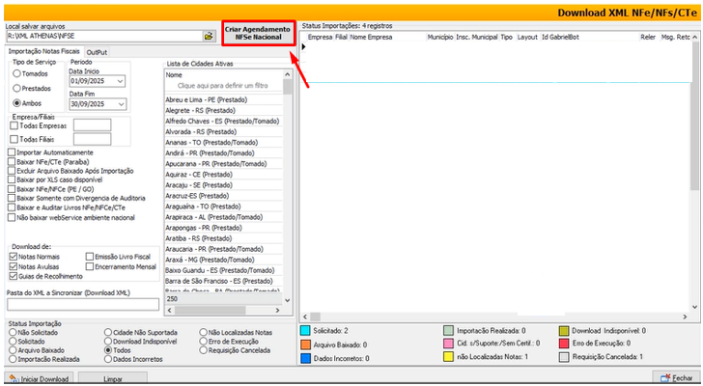Click the cyan Solicitado legend square
Image resolution: width=703 pixels, height=386 pixels.
pos(306,330)
